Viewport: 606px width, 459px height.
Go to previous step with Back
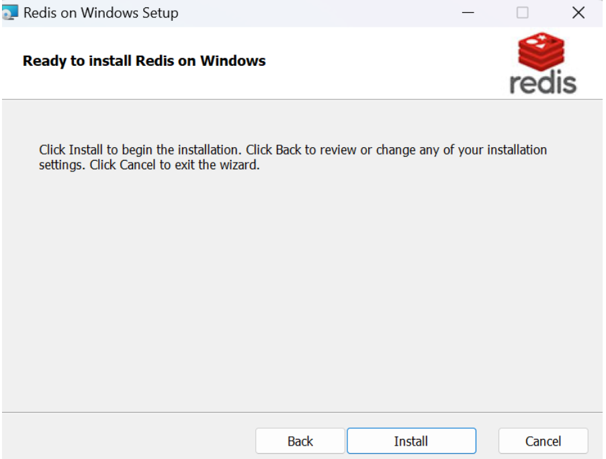pyautogui.click(x=300, y=441)
